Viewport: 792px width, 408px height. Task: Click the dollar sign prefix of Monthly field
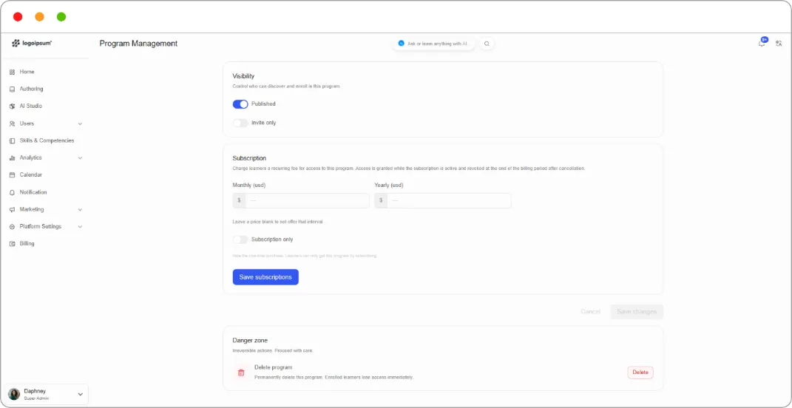point(239,200)
